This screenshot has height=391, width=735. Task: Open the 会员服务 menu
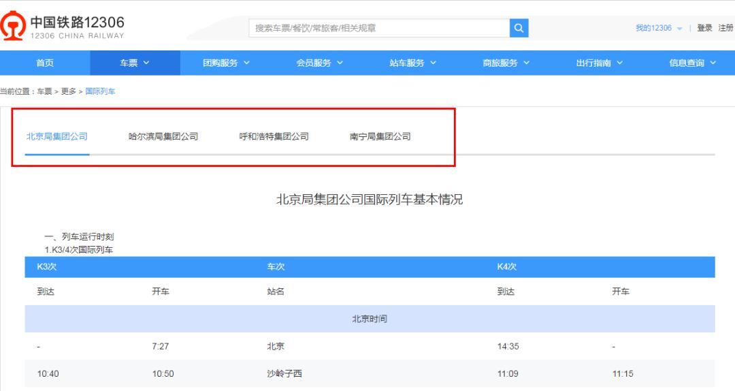320,63
